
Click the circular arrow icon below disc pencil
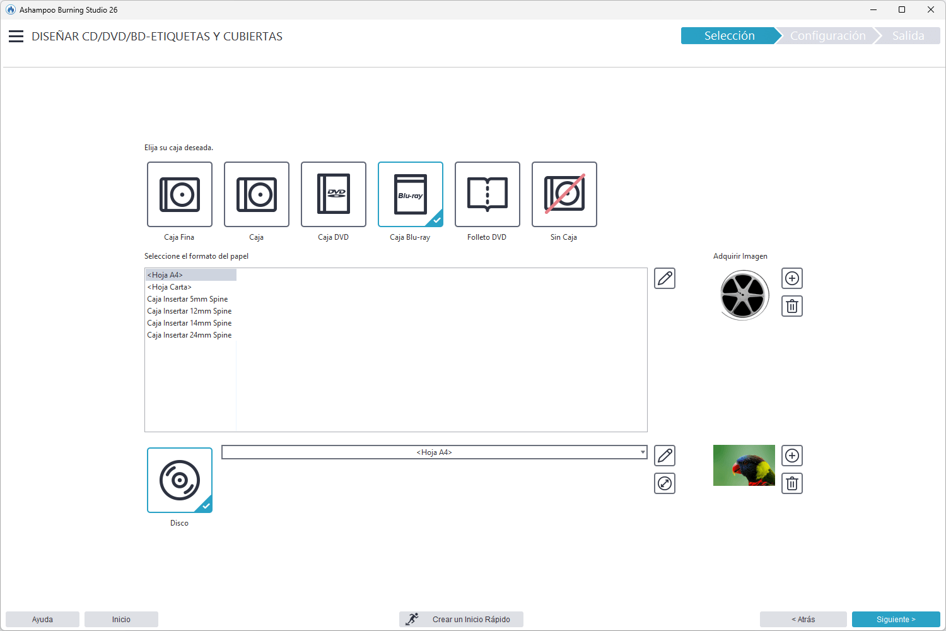[665, 483]
